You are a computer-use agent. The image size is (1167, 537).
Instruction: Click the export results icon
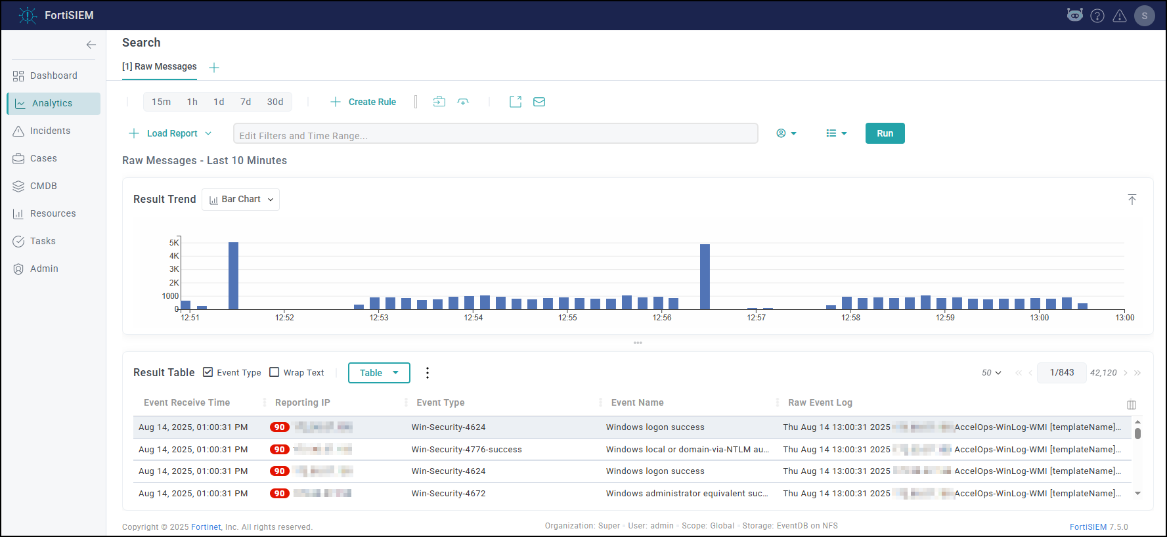[516, 102]
